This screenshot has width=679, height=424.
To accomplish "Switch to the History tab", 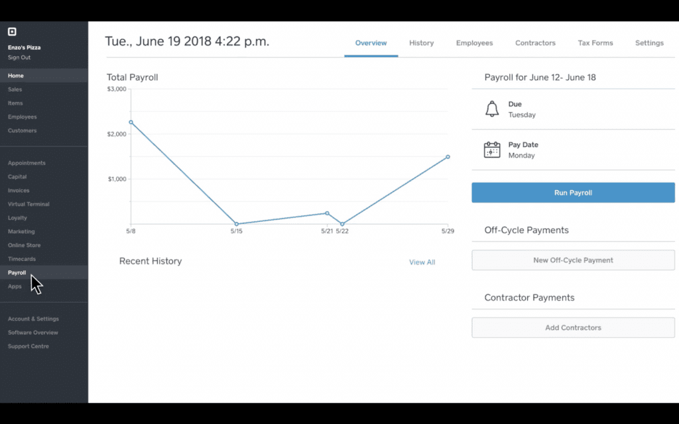I will pos(421,42).
